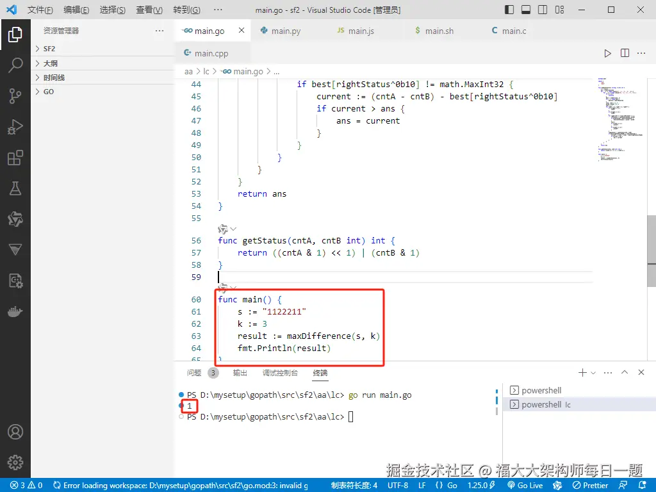
Task: Show the hidden menu bar items
Action: (218, 10)
